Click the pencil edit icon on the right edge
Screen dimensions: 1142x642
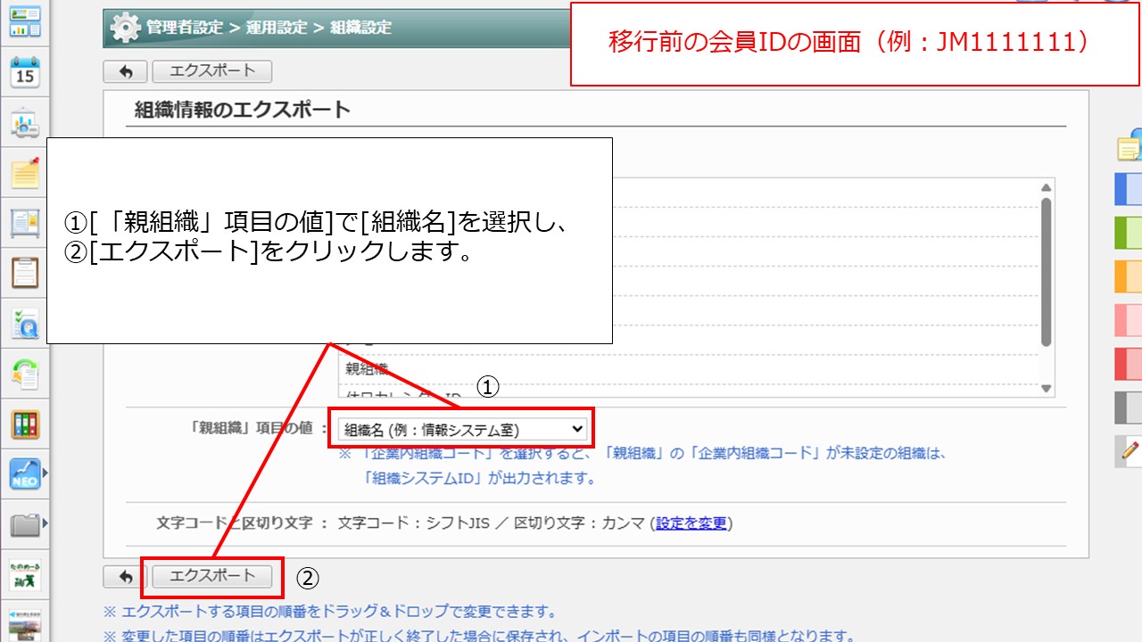(x=1130, y=451)
